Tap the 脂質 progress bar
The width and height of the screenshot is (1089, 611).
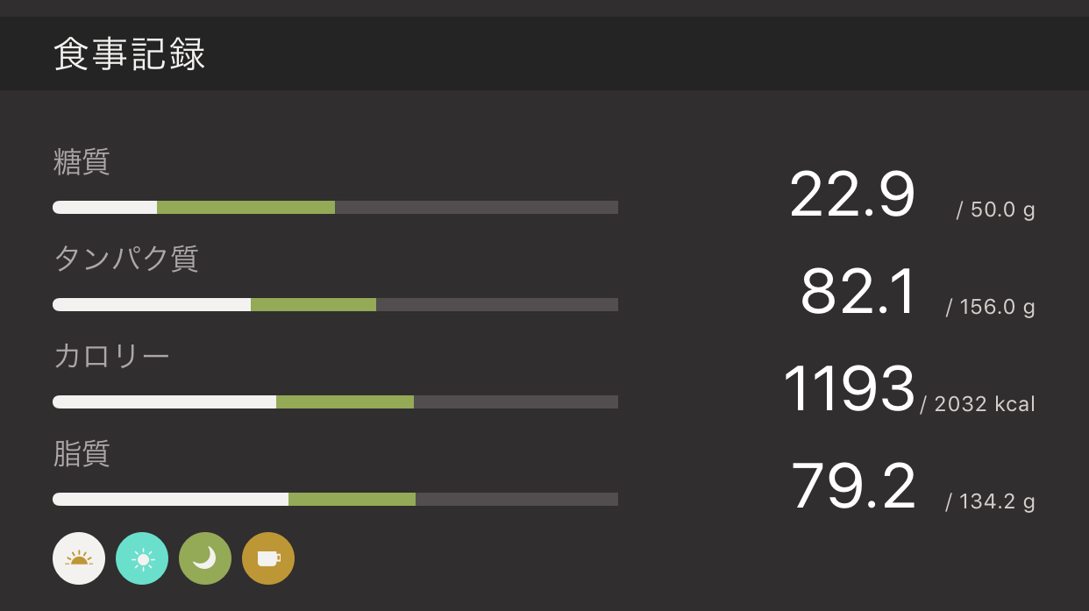(x=335, y=500)
